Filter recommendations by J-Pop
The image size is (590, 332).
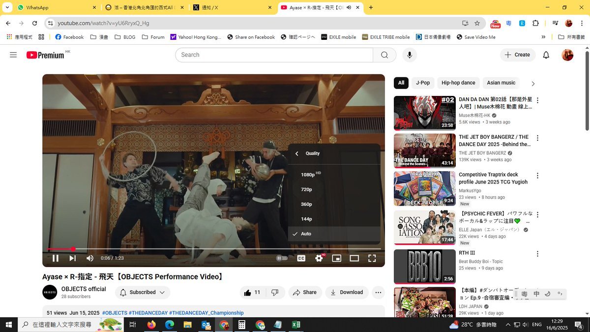click(x=423, y=83)
